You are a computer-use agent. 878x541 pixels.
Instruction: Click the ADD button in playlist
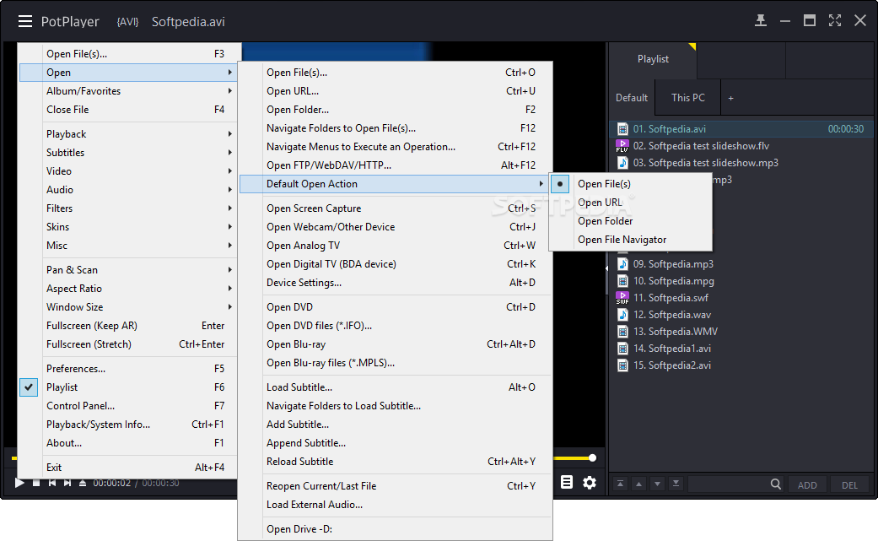click(x=807, y=485)
